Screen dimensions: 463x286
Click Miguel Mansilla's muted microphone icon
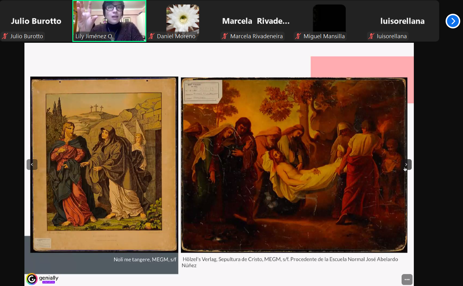(298, 36)
